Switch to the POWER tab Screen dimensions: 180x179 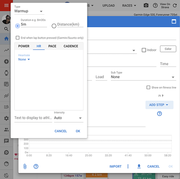(x=24, y=46)
